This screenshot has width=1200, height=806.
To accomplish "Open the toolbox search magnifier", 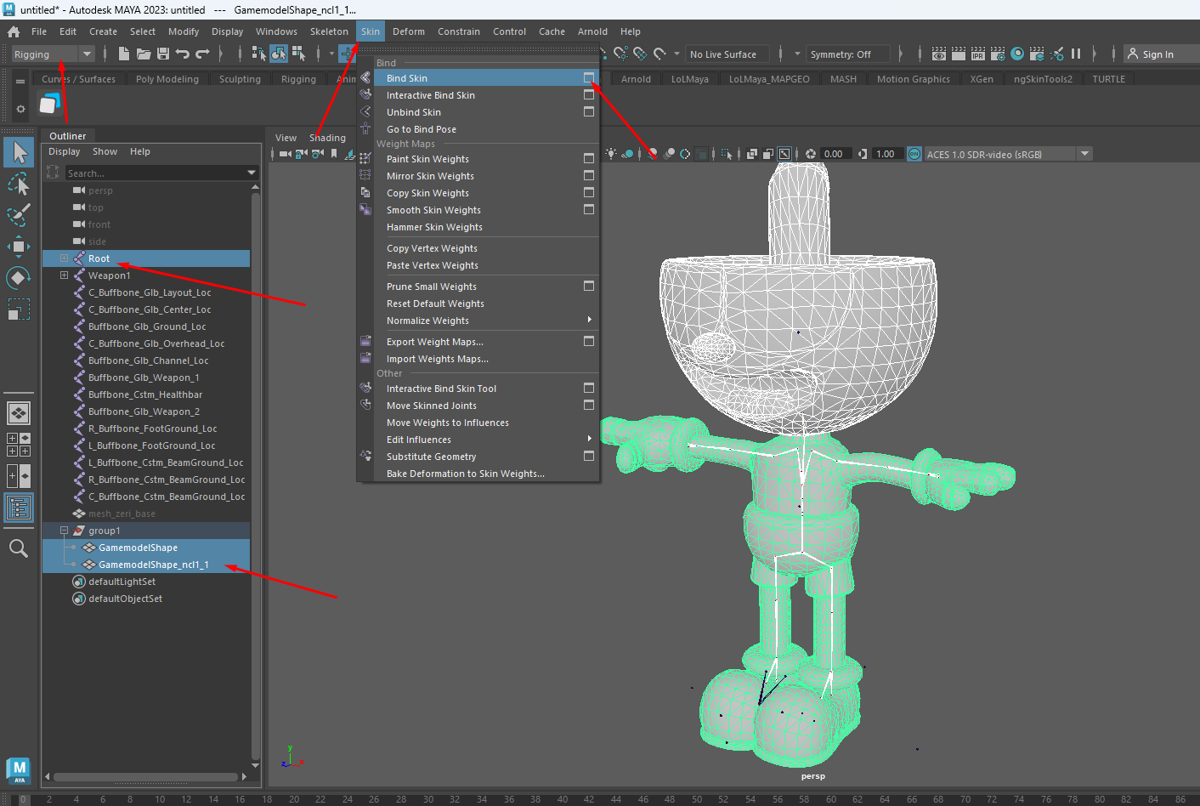I will (x=19, y=548).
